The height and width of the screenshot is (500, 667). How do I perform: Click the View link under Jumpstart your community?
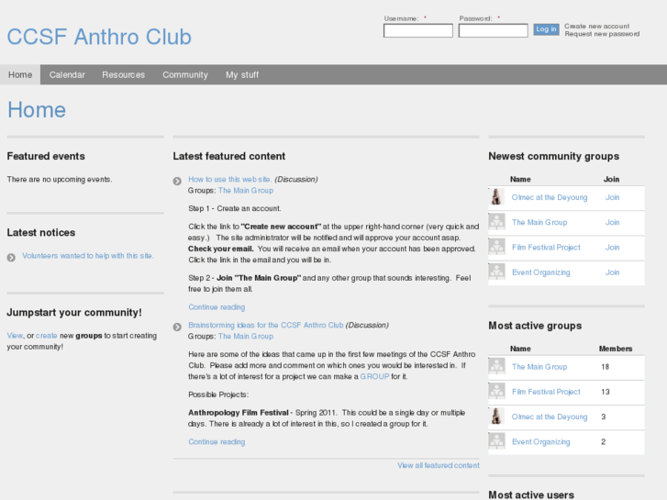point(15,336)
